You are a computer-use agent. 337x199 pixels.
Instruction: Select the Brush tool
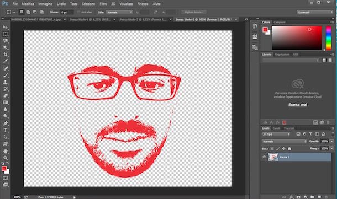pyautogui.click(x=6, y=75)
